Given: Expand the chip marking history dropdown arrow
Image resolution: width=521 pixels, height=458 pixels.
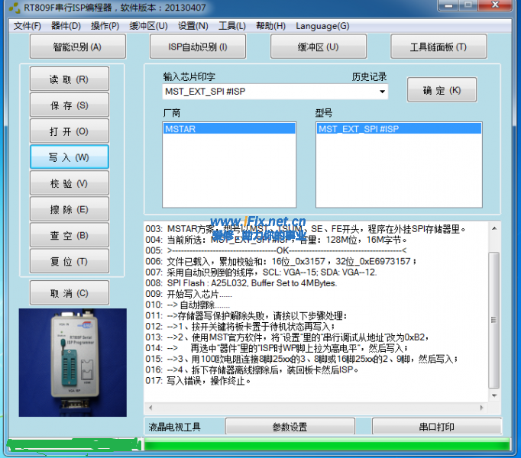Looking at the screenshot, I should (382, 92).
